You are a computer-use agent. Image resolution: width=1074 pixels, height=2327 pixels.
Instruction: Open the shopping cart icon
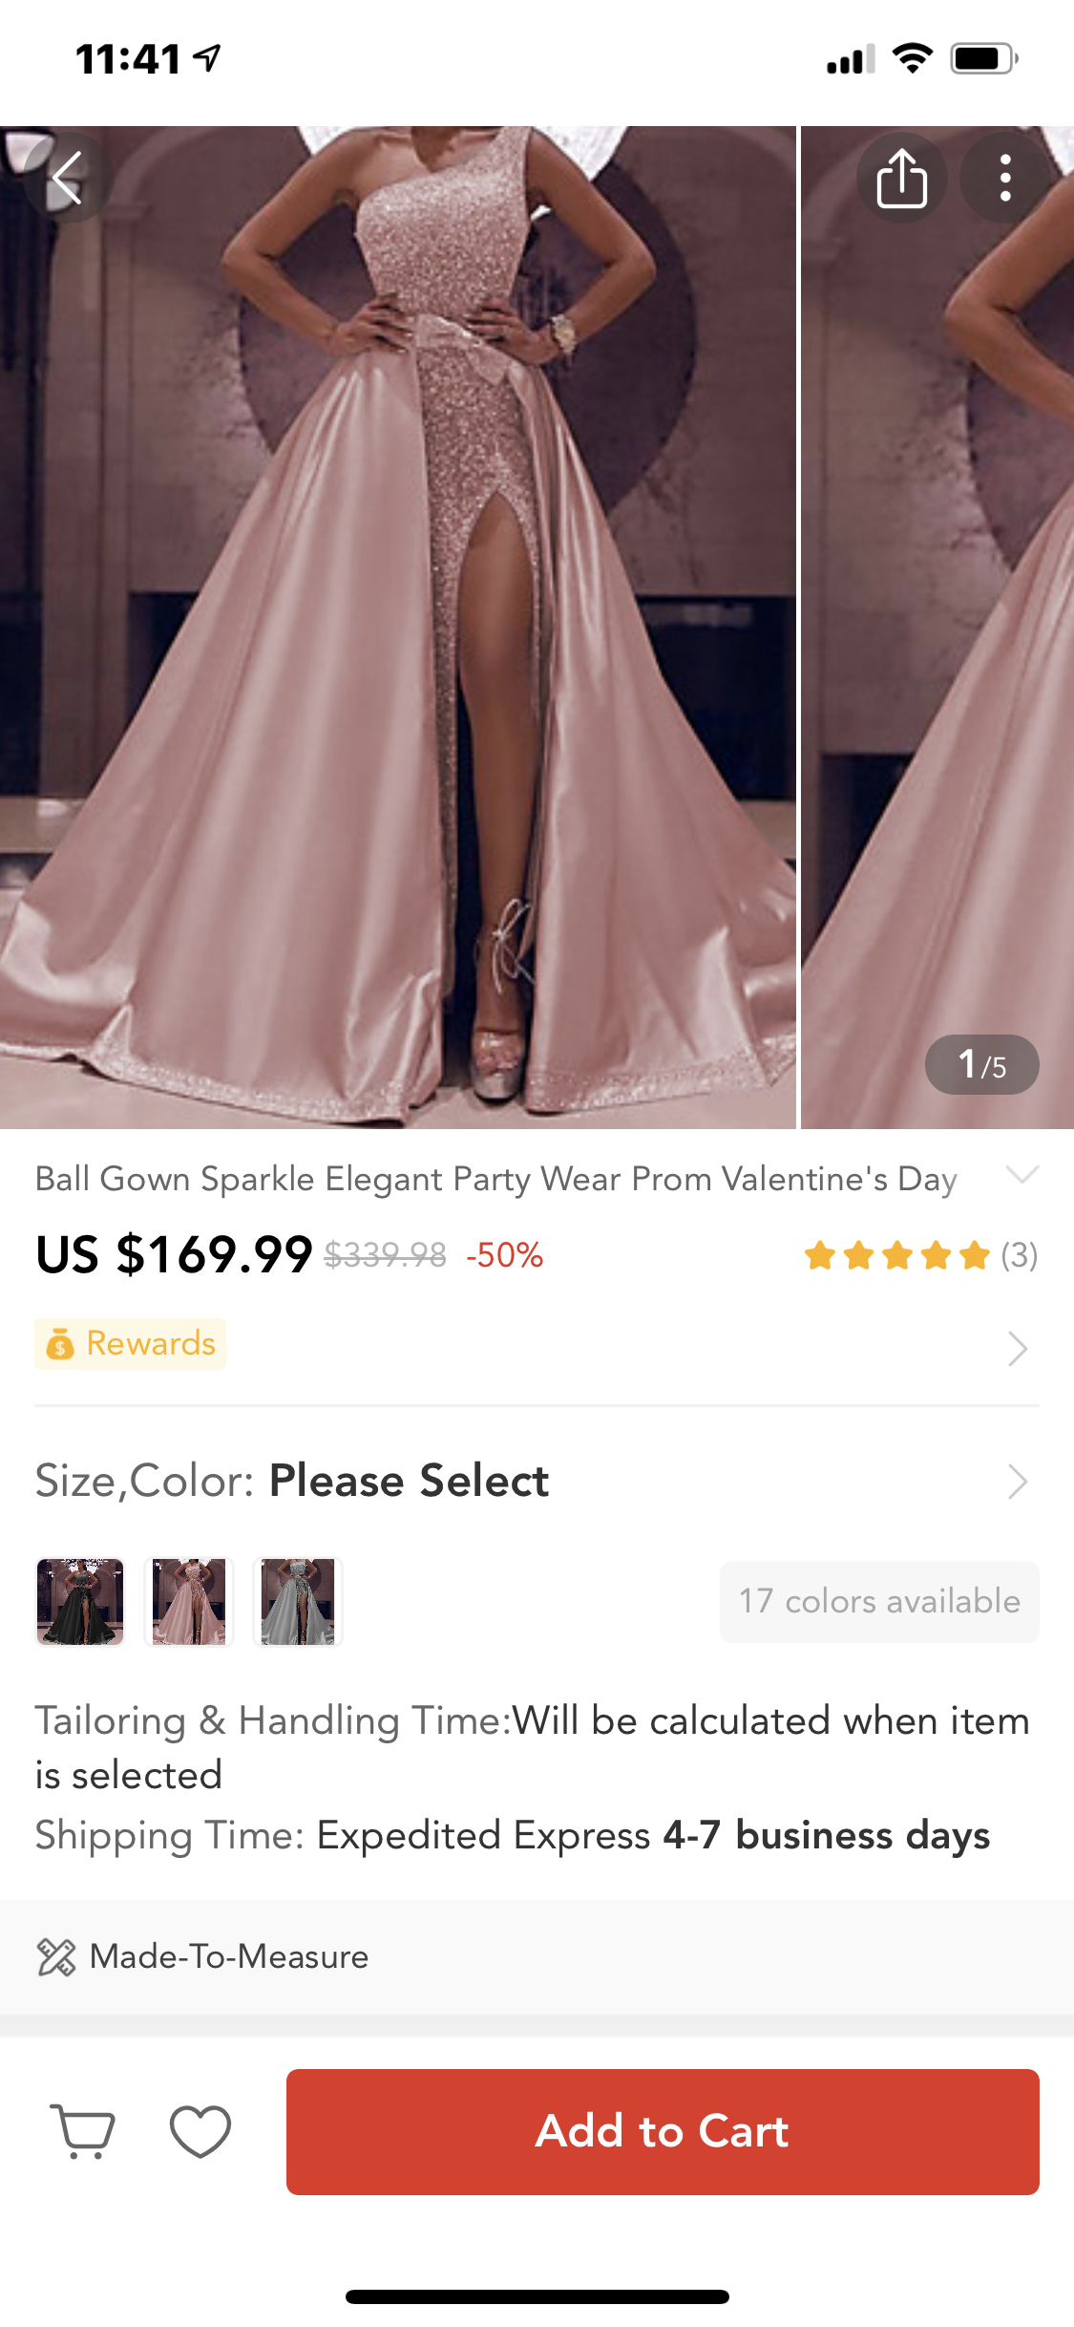[x=83, y=2131]
